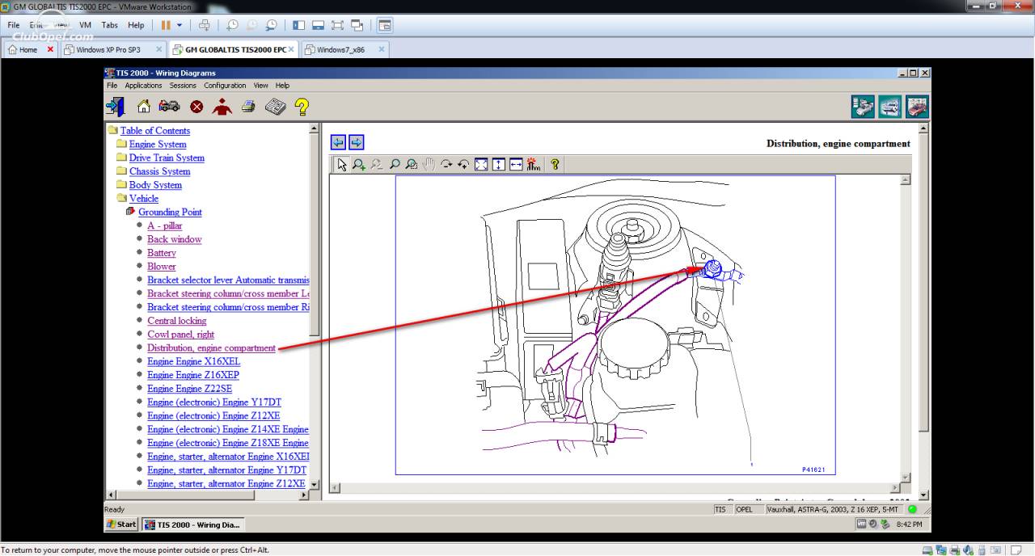This screenshot has width=1035, height=556.
Task: Rotate the diagram counterclockwise
Action: [x=463, y=165]
